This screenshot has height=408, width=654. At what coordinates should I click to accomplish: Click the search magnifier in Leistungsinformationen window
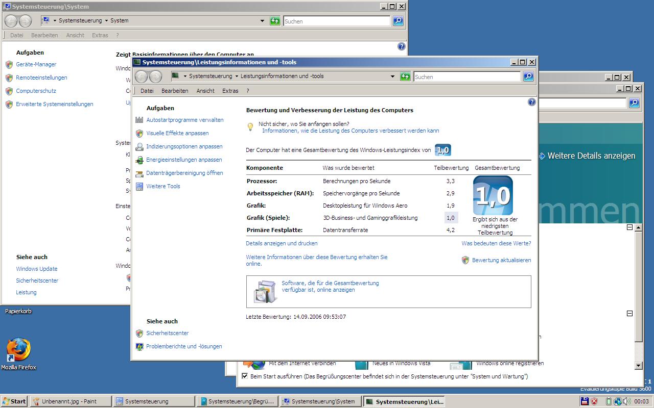528,76
